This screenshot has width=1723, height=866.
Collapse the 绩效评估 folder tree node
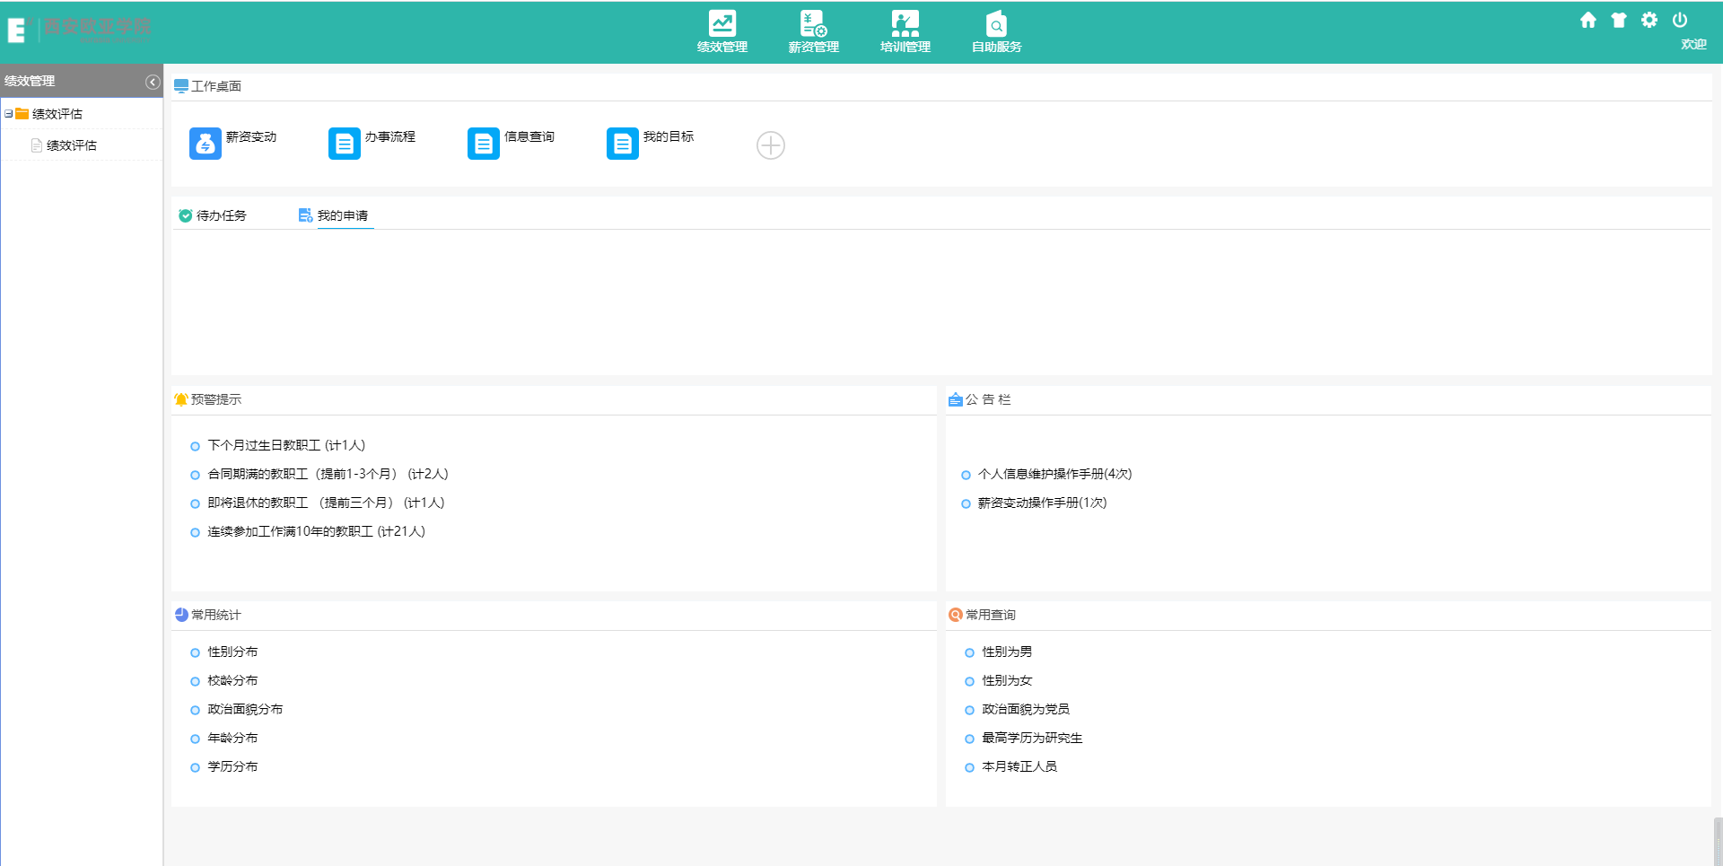8,114
